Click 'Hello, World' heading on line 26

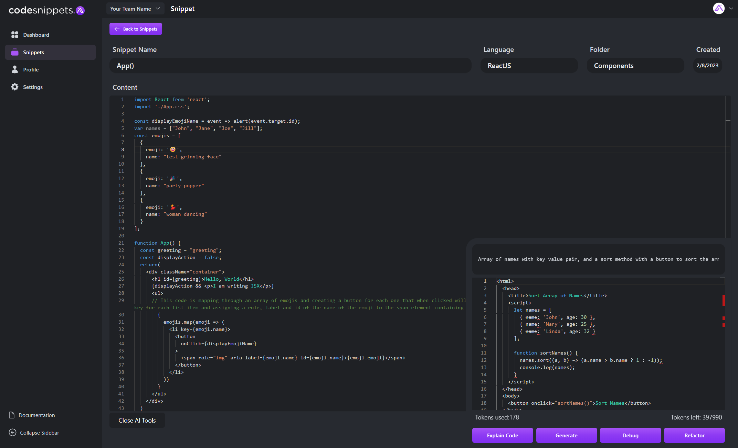point(222,279)
